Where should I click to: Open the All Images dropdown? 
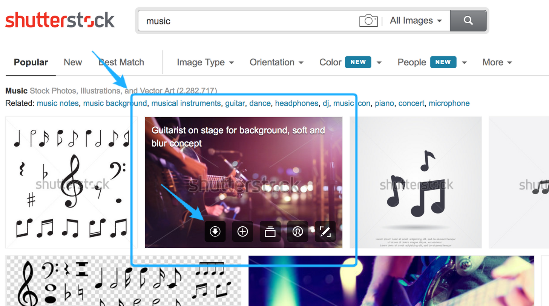click(x=416, y=21)
